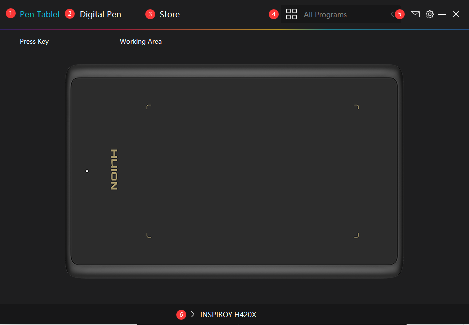Click the HUION logo on the tablet

point(114,170)
